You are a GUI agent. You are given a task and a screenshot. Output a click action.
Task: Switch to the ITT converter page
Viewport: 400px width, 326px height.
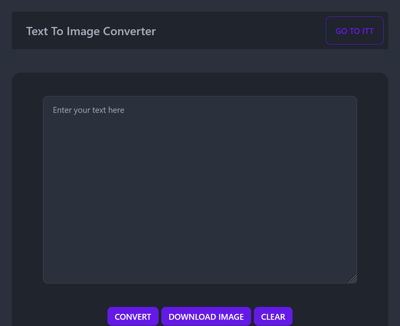coord(355,30)
